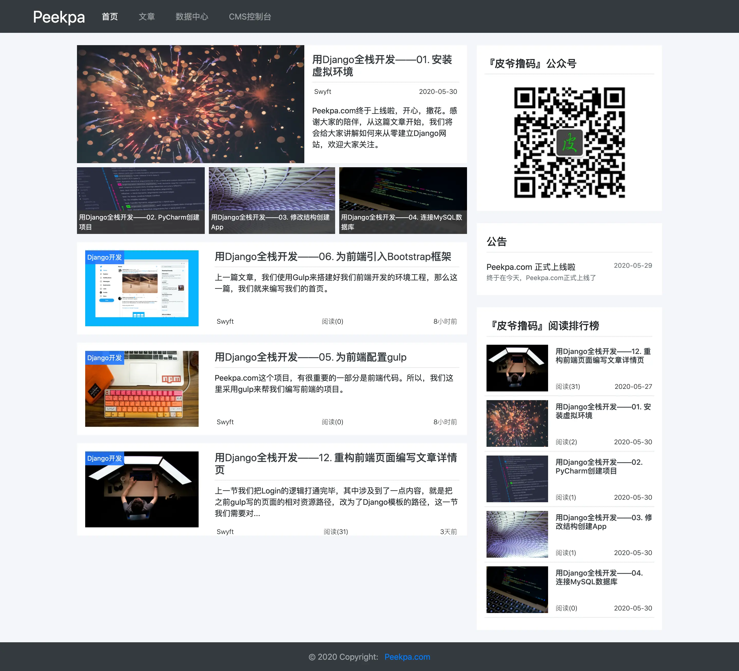Open CMS控制台 from the navbar
This screenshot has width=739, height=671.
click(x=250, y=17)
